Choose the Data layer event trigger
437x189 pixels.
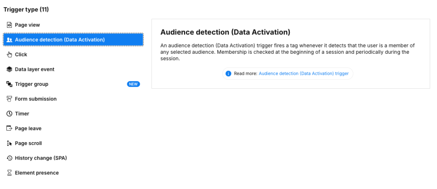[35, 70]
